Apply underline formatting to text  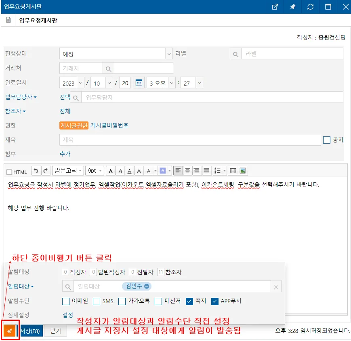(x=129, y=171)
